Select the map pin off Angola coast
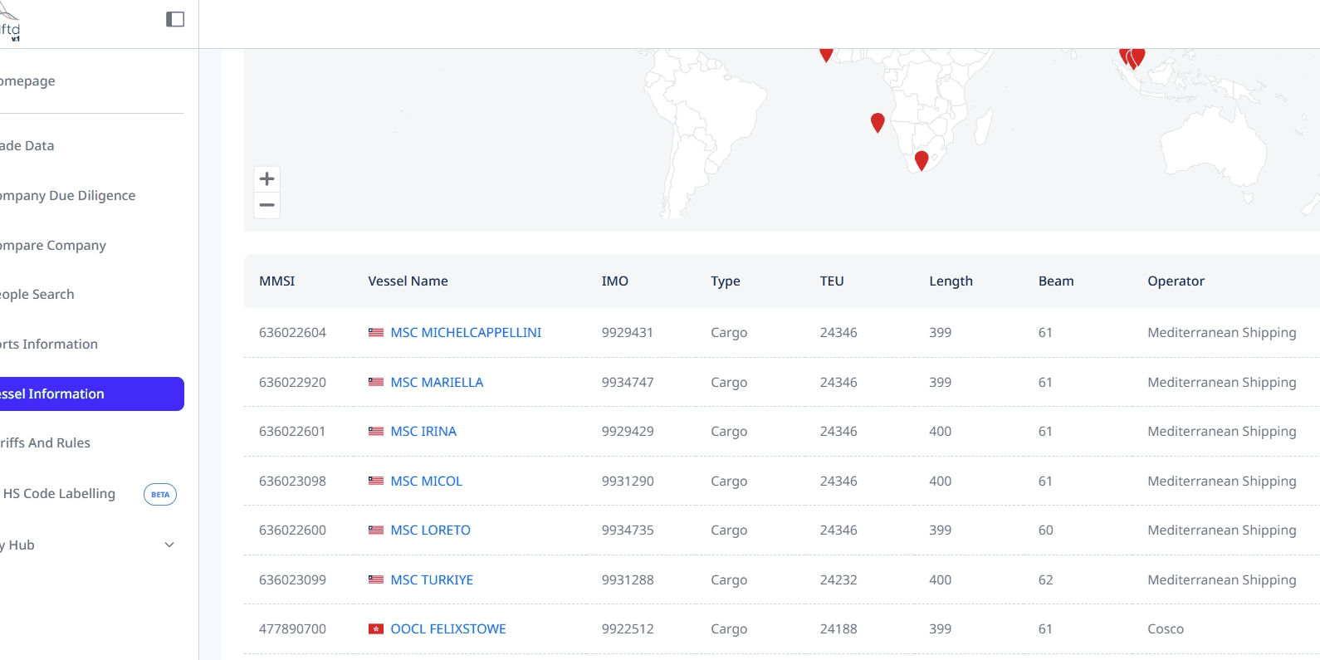 pos(878,123)
